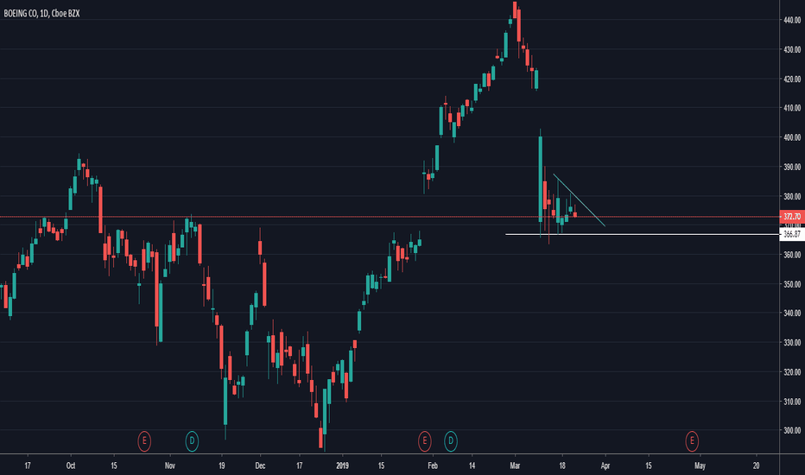Image resolution: width=805 pixels, height=475 pixels.
Task: Click the 14 date label after Feb
Action: 472,465
